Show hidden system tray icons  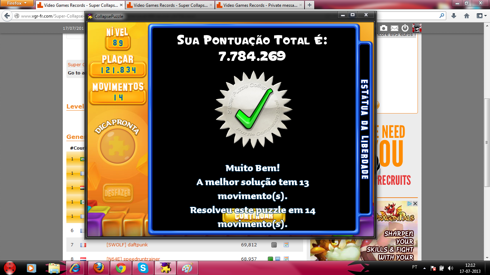click(x=425, y=268)
